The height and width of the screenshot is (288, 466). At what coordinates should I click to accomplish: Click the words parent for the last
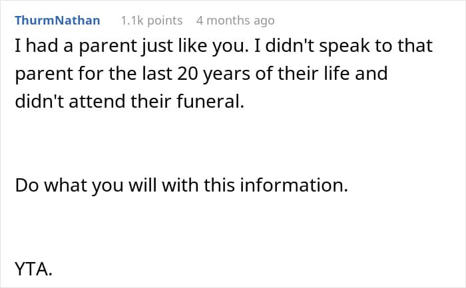(x=94, y=74)
